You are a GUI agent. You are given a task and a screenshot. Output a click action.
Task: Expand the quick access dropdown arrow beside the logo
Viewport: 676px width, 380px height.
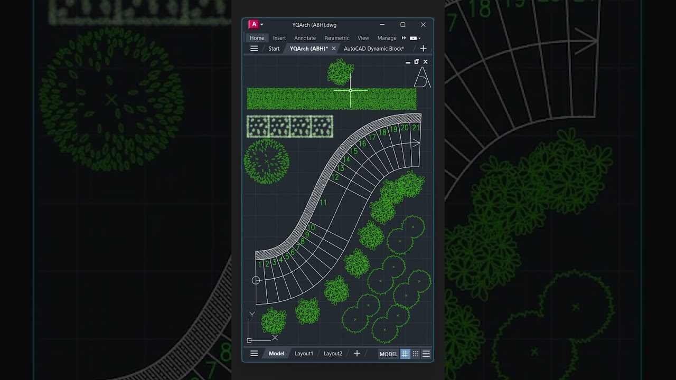(262, 25)
